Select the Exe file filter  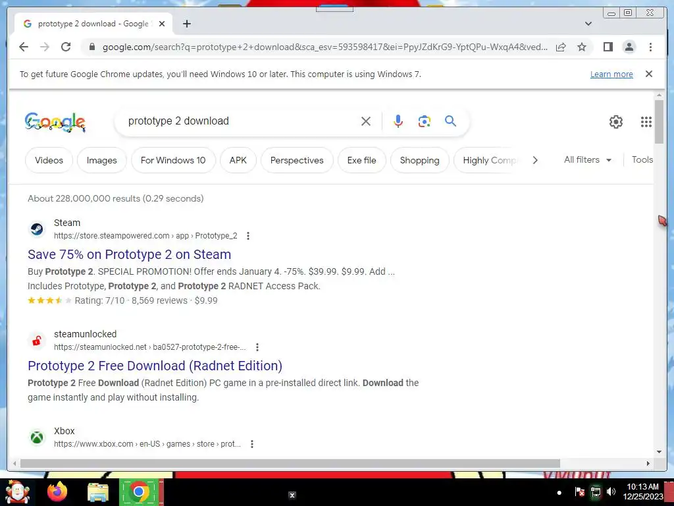[362, 160]
